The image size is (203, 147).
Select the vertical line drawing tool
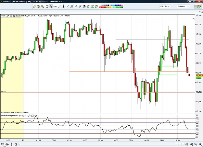[63, 6]
